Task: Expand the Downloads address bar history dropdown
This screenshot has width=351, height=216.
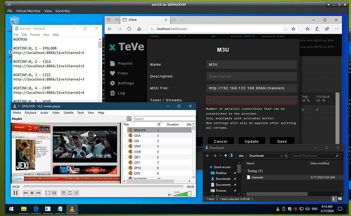Action: click(282, 156)
